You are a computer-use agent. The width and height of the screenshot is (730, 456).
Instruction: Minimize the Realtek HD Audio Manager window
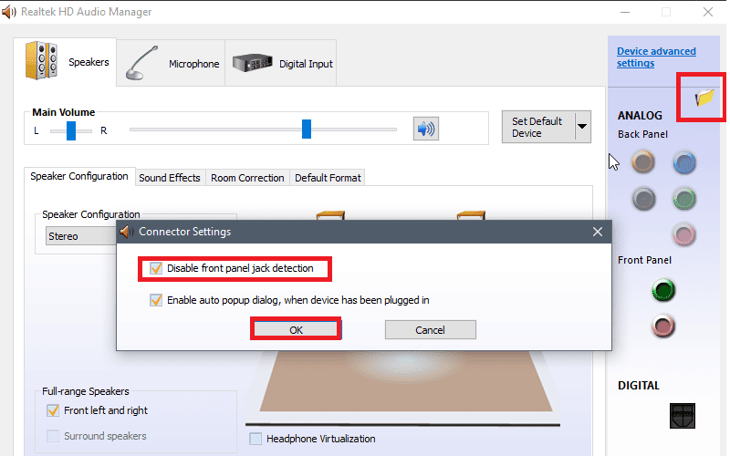[625, 12]
